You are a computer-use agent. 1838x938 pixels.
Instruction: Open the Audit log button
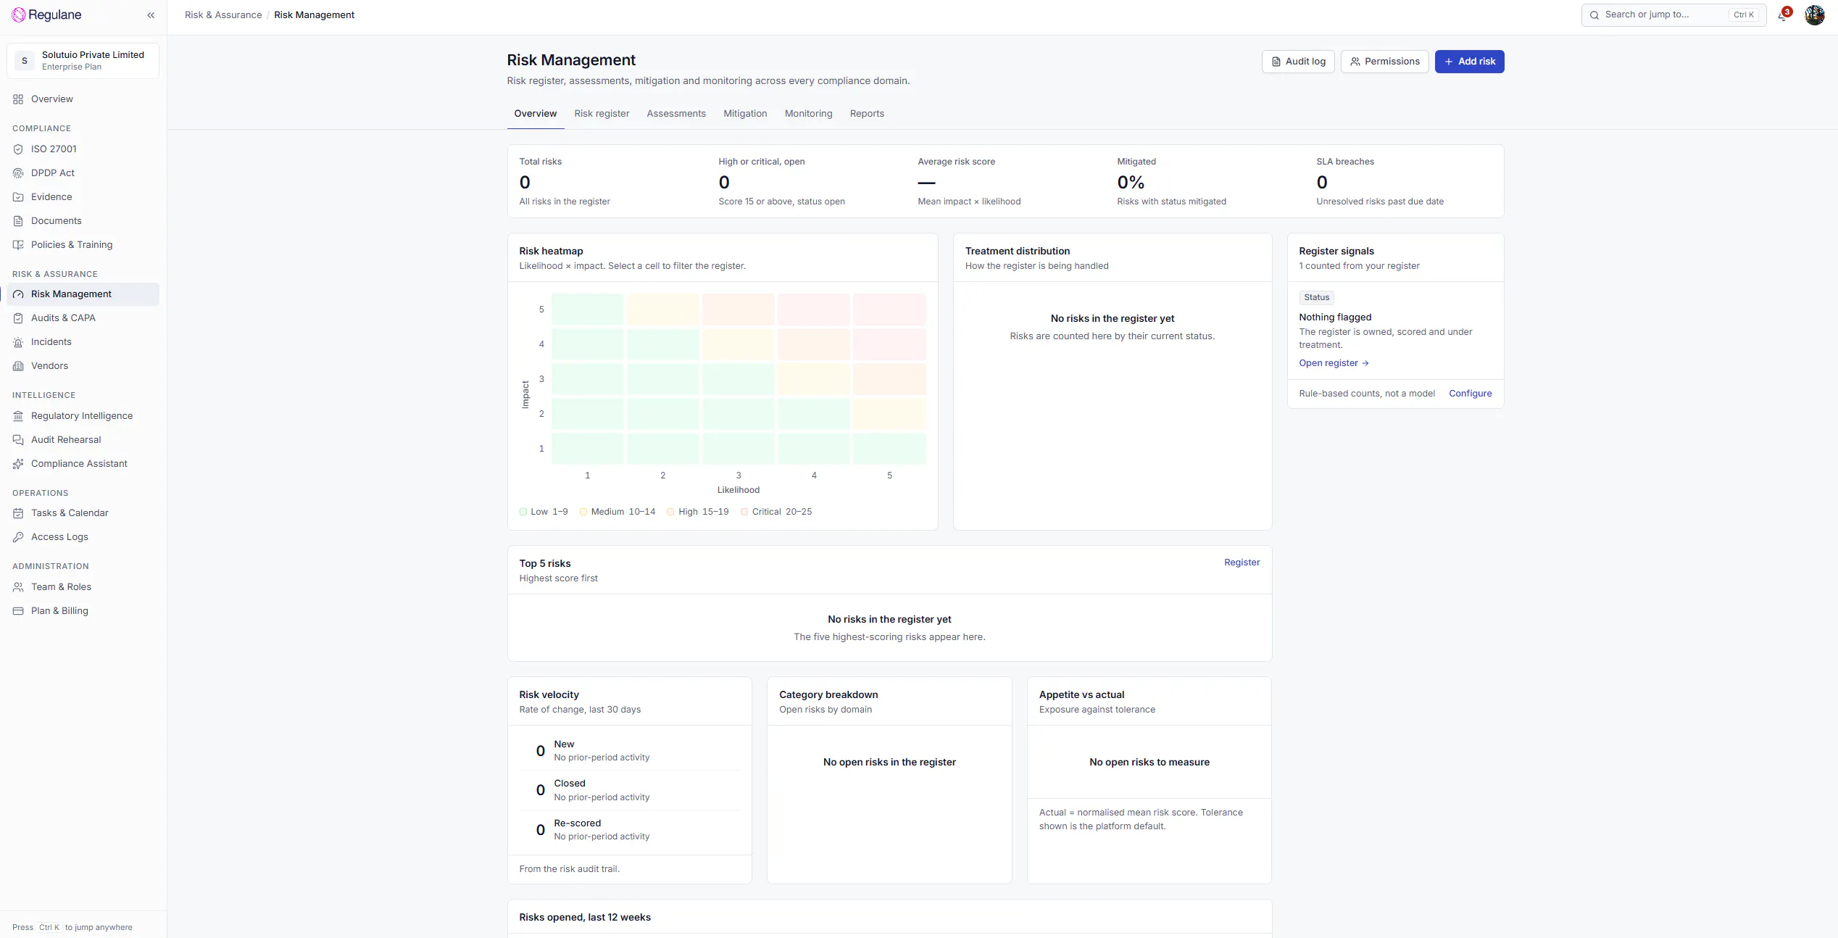pyautogui.click(x=1298, y=62)
